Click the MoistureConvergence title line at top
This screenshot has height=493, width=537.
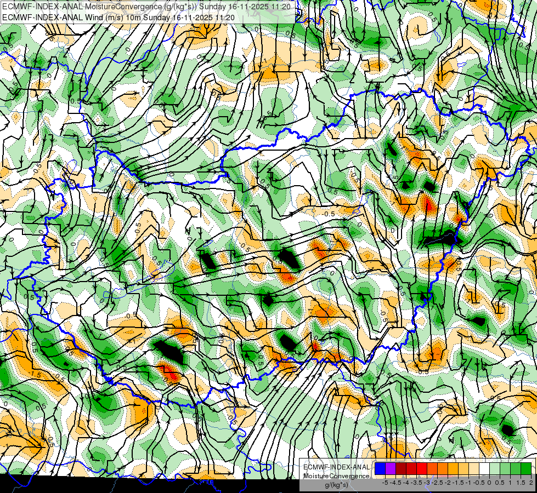coord(146,7)
